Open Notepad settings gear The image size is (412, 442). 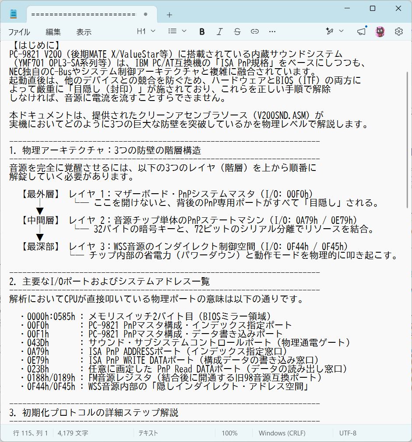(x=399, y=31)
